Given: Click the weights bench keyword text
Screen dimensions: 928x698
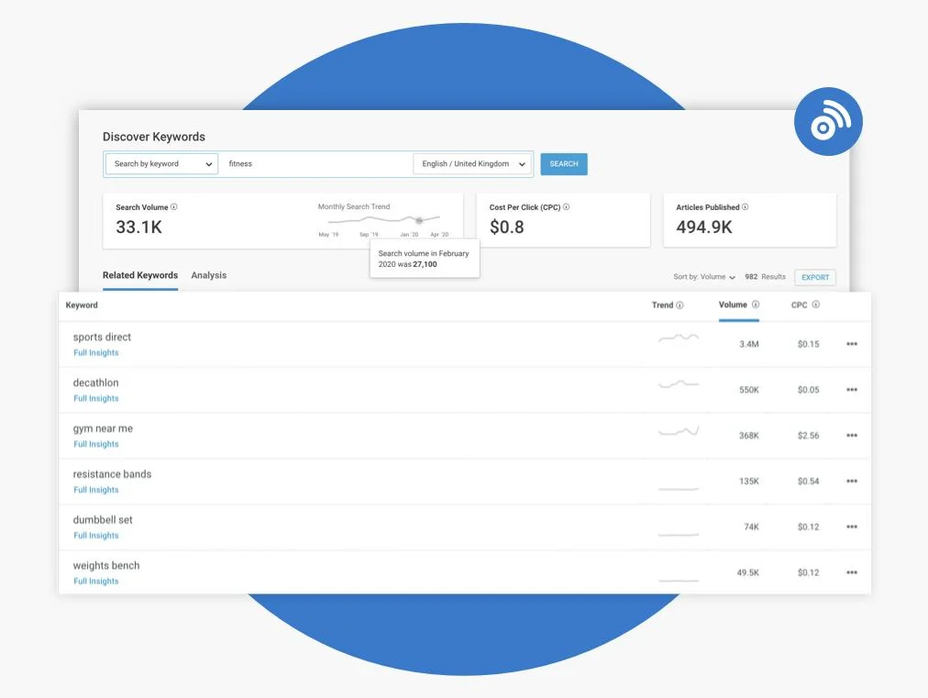Looking at the screenshot, I should (x=106, y=565).
